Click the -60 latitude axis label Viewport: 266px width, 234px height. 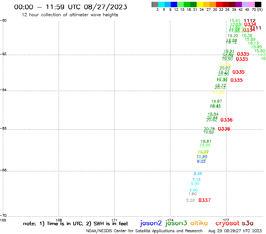3,21
